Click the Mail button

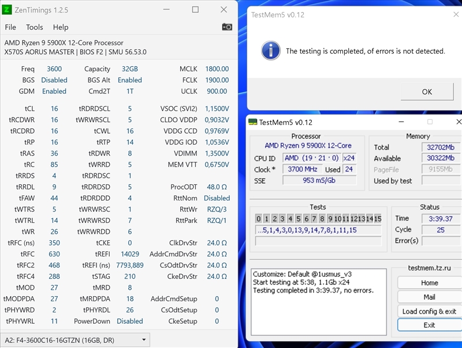(x=429, y=297)
